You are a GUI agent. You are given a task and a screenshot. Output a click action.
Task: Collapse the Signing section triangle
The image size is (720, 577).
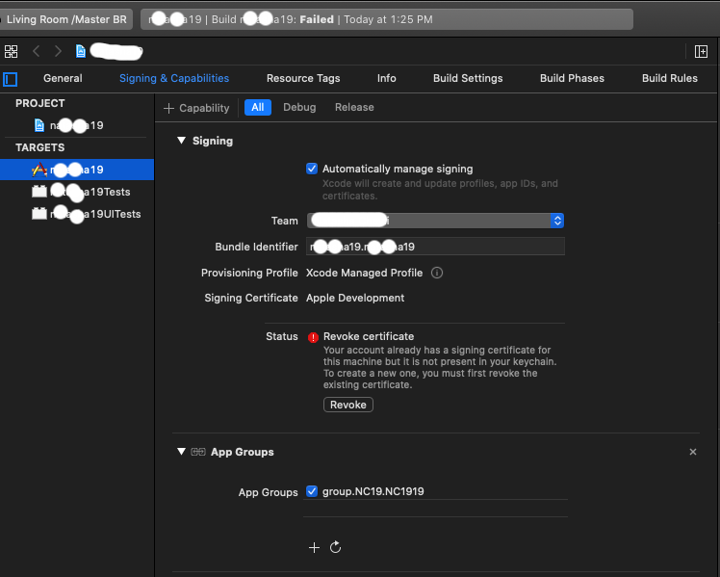[x=181, y=141]
